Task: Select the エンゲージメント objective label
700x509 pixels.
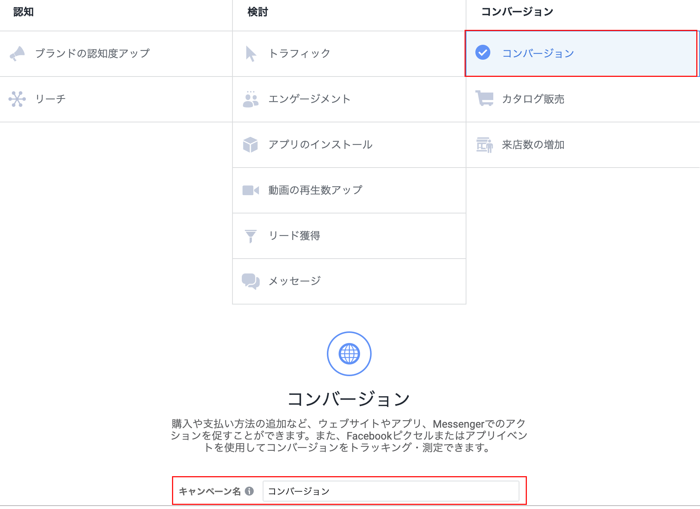Action: pyautogui.click(x=309, y=99)
